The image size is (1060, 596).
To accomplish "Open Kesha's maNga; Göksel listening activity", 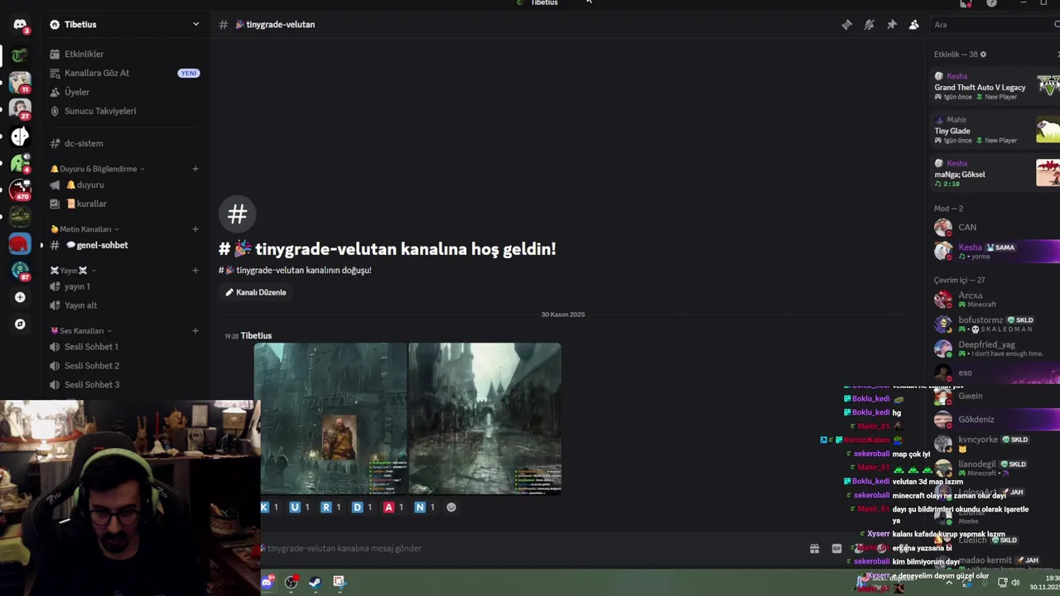I will tap(996, 174).
